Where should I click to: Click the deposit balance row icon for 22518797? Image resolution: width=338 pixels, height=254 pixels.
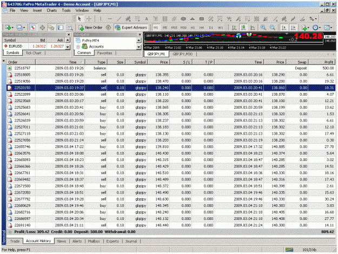10,68
